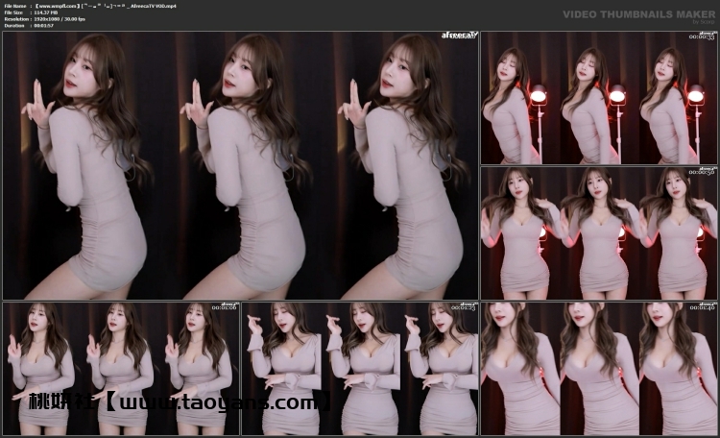Click the afreecaTV logo on the large thumbnail
This screenshot has height=438, width=720.
[x=460, y=36]
